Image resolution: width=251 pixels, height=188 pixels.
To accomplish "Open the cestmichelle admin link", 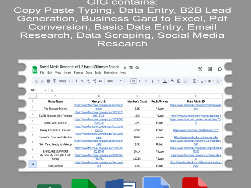I will tap(196, 137).
